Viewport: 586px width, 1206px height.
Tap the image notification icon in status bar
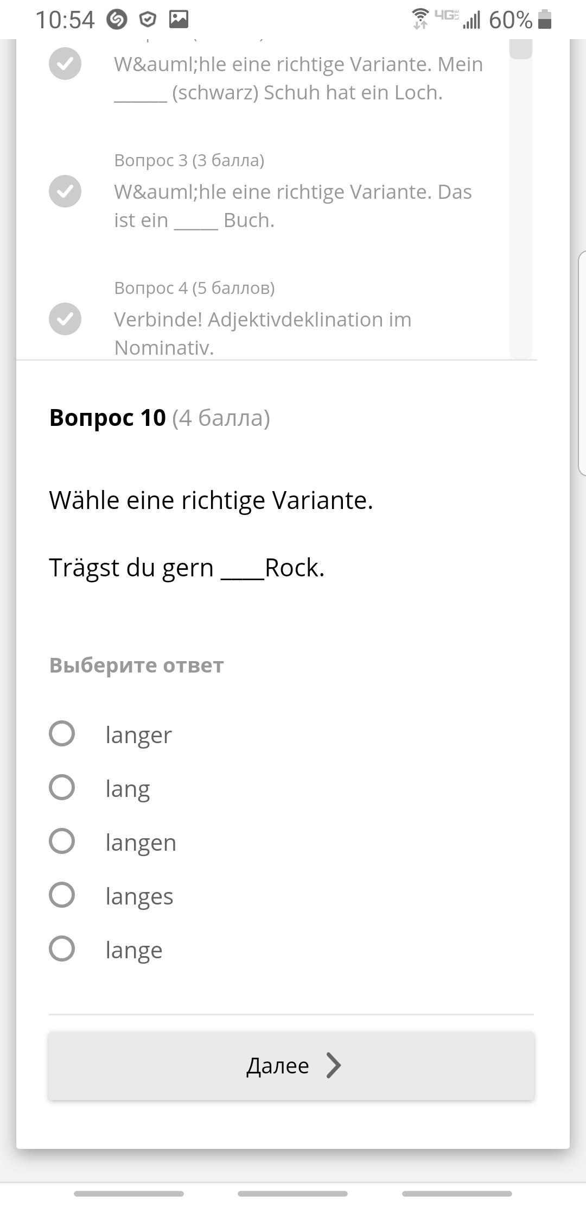[x=179, y=20]
